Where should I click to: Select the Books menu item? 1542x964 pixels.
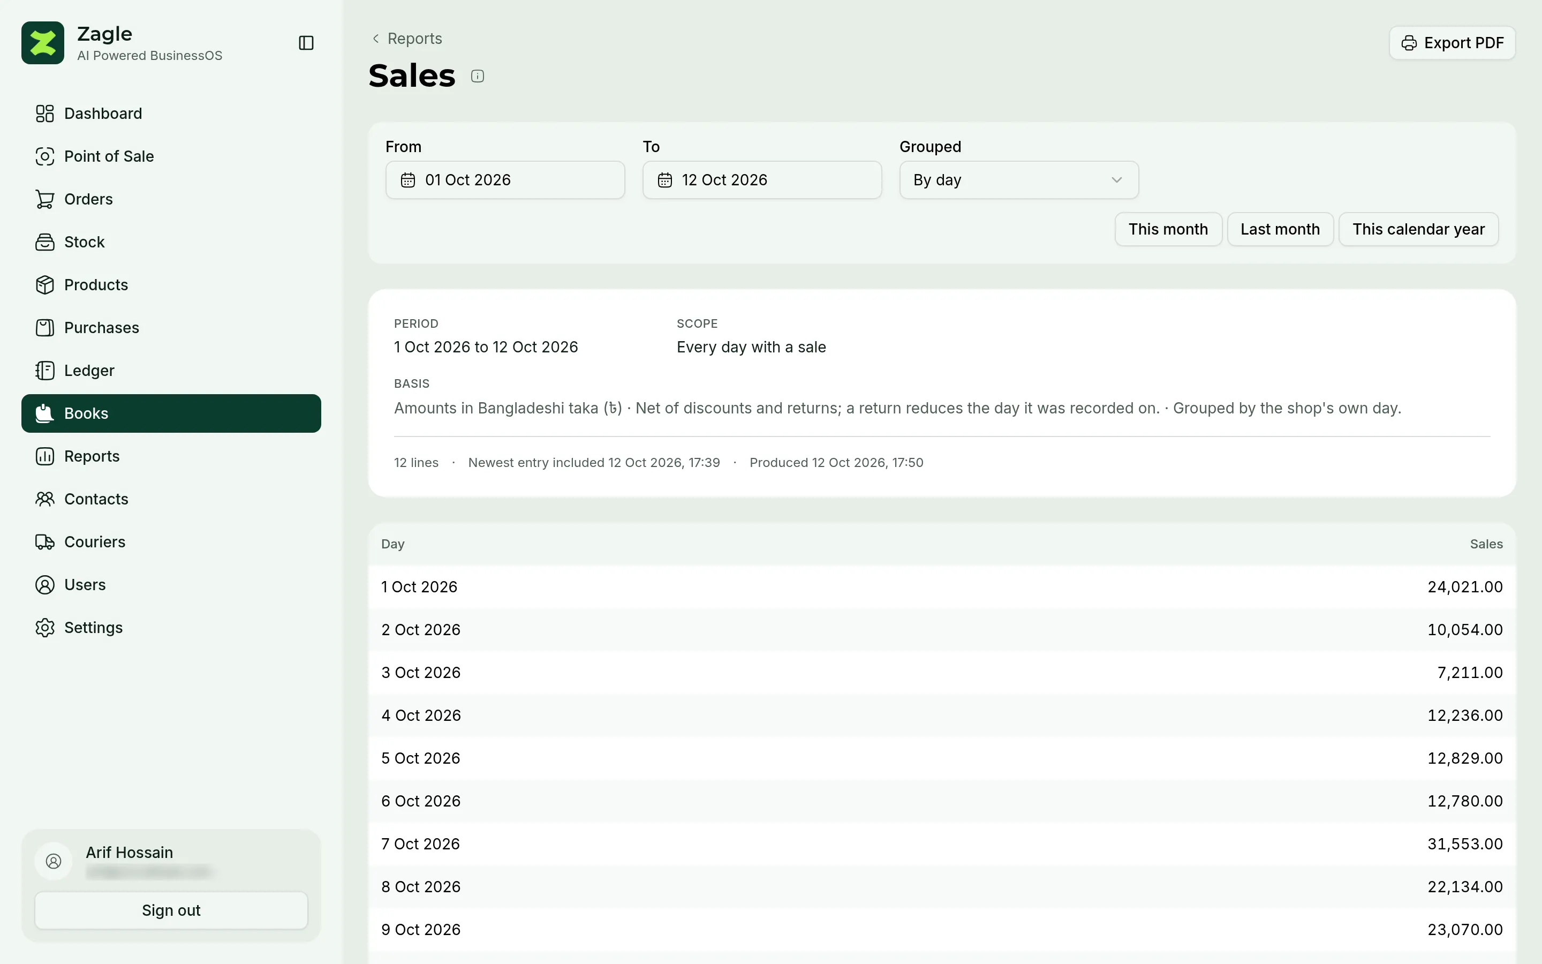(171, 413)
